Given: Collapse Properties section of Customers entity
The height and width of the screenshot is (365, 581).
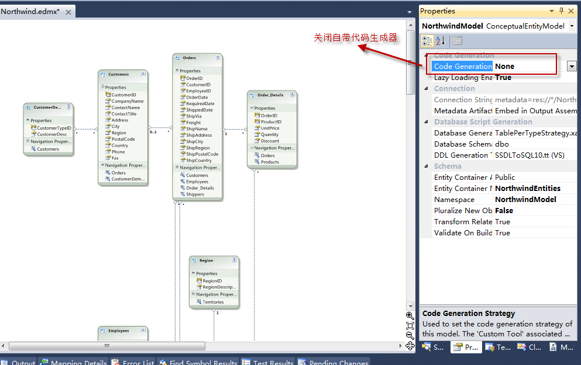Looking at the screenshot, I should [x=102, y=87].
